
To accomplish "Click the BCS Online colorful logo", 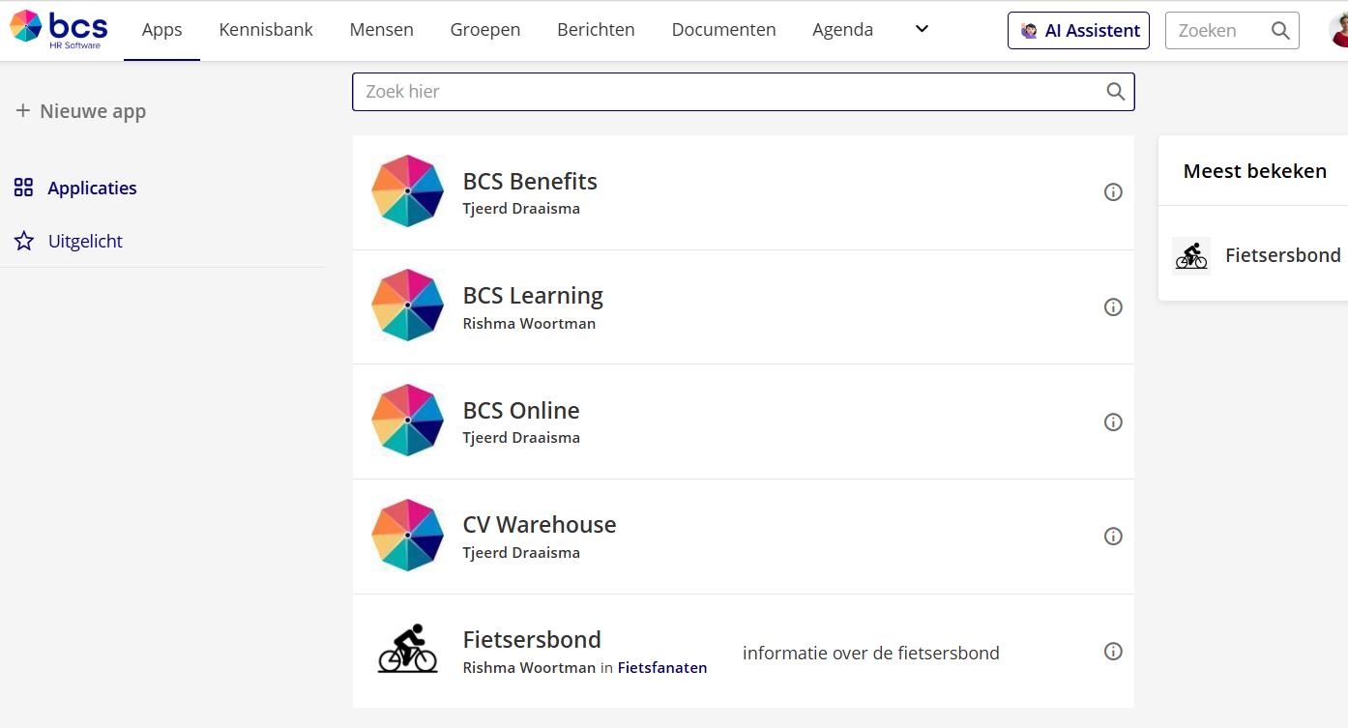I will [407, 421].
